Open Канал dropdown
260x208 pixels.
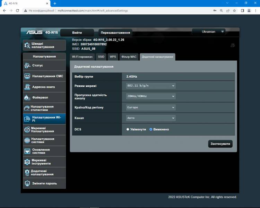click(151, 118)
